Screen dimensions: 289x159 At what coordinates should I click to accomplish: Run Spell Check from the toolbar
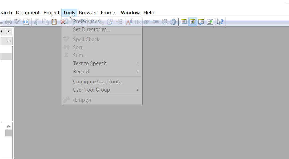coord(17,22)
